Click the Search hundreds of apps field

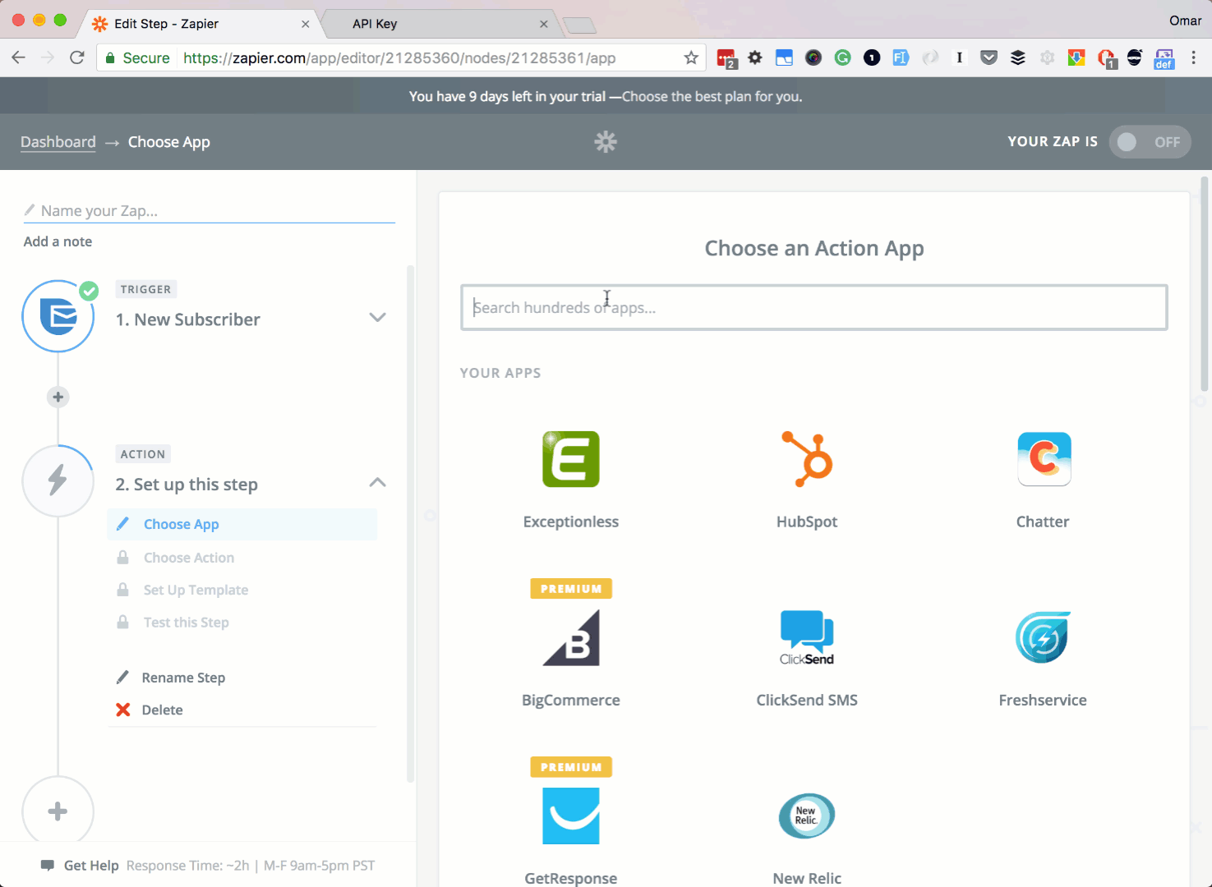pos(814,307)
